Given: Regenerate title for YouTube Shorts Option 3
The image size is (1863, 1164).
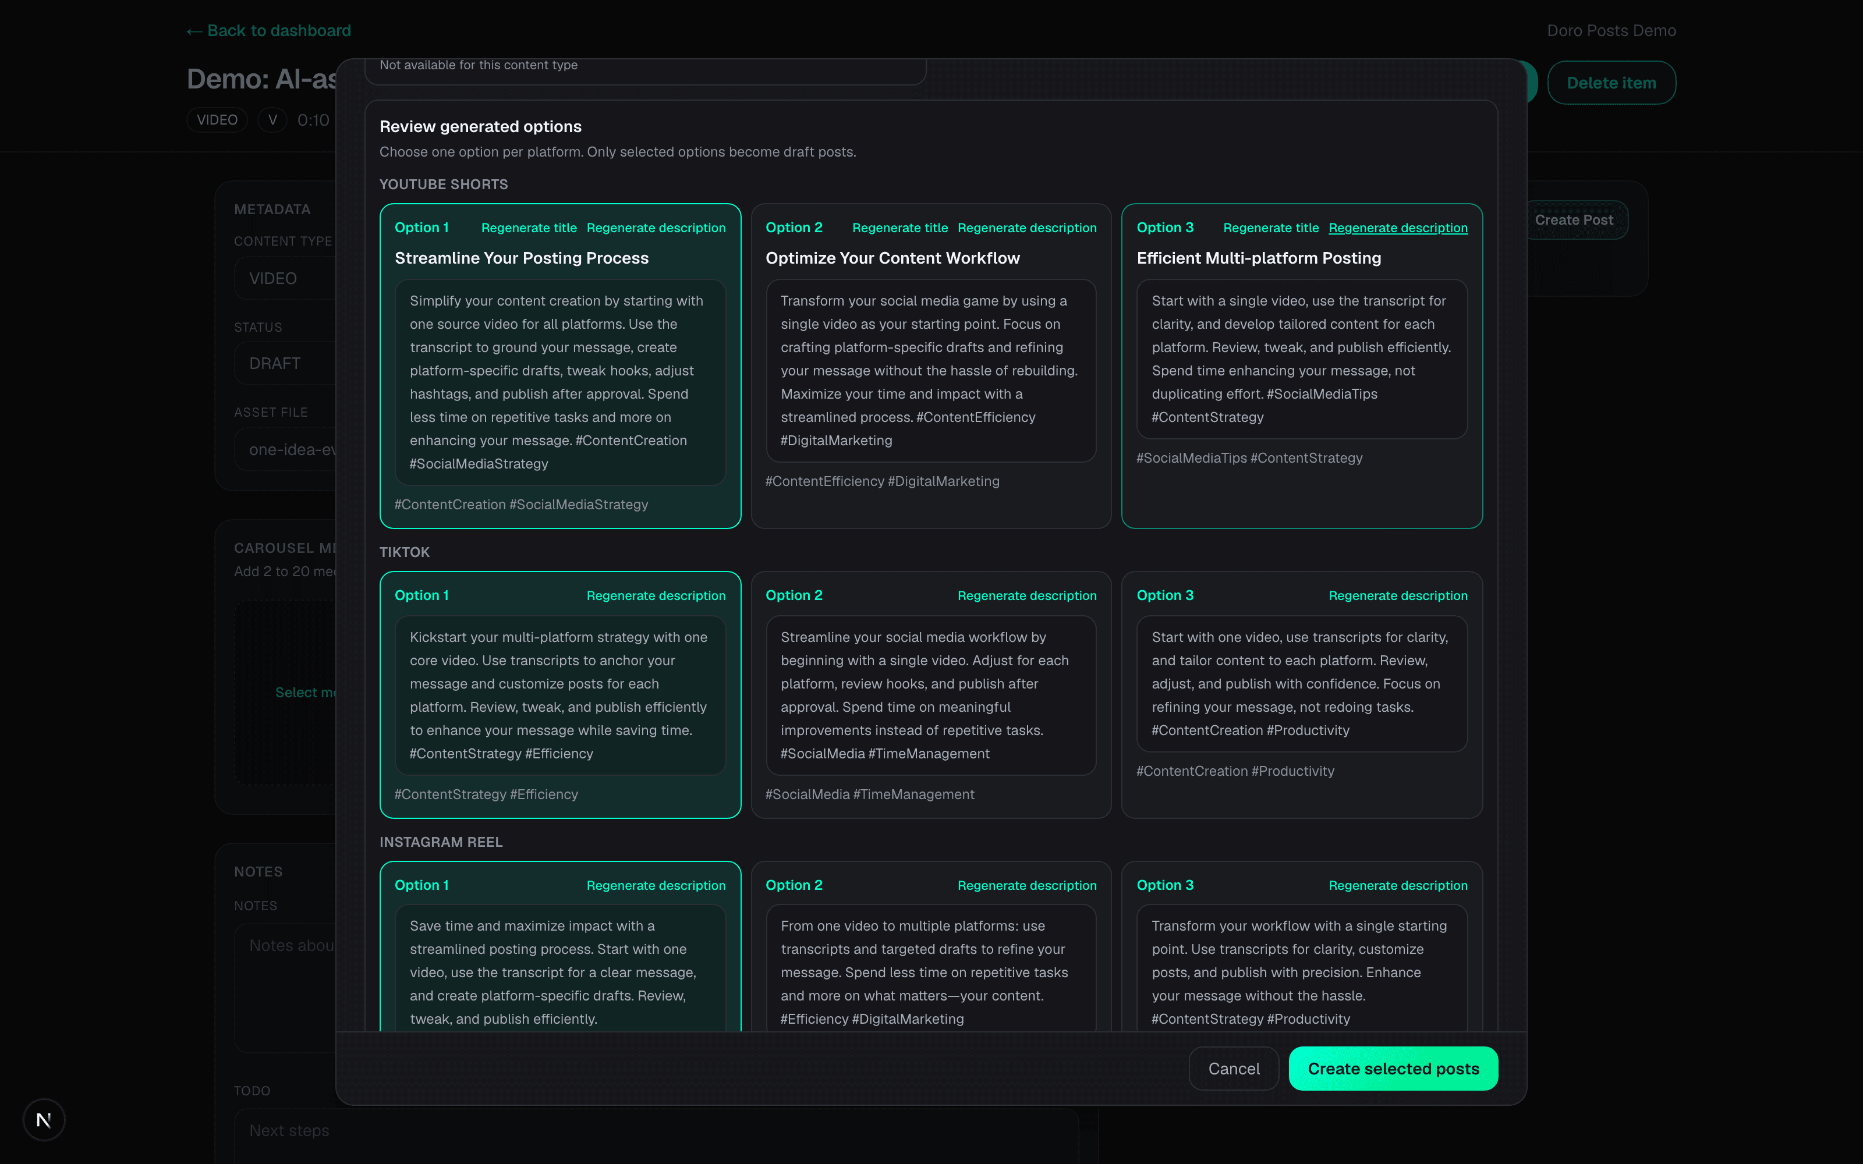Looking at the screenshot, I should click(1271, 228).
